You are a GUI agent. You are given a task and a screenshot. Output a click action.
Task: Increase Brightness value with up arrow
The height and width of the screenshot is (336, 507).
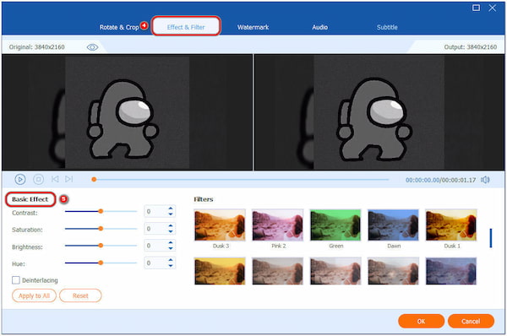[171, 243]
